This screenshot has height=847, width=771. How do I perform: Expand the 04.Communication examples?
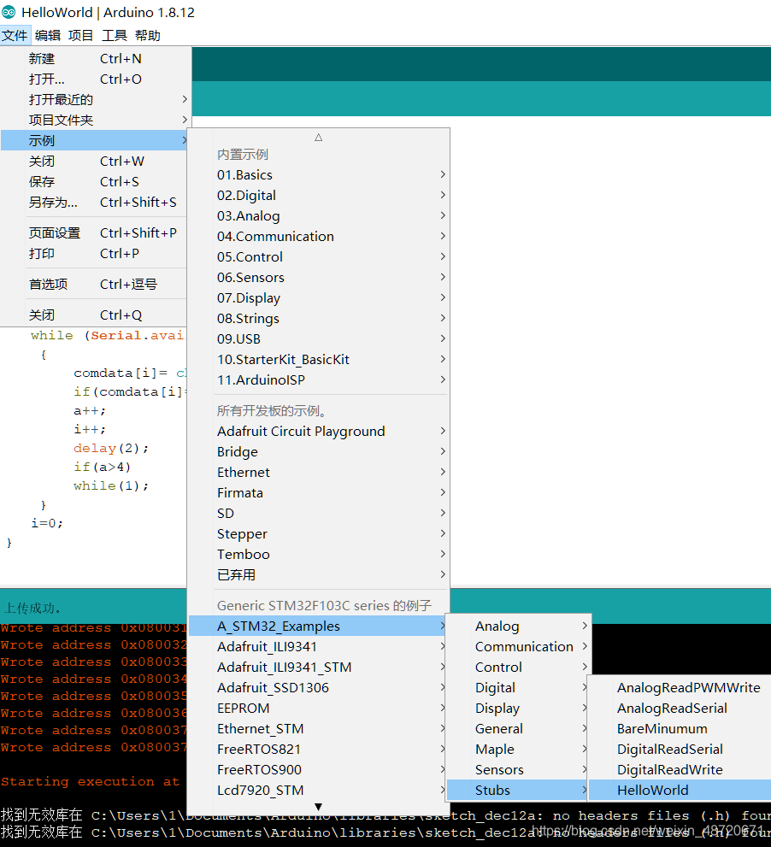[x=319, y=237]
